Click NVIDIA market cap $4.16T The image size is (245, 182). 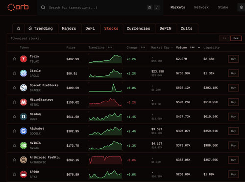coord(157,143)
